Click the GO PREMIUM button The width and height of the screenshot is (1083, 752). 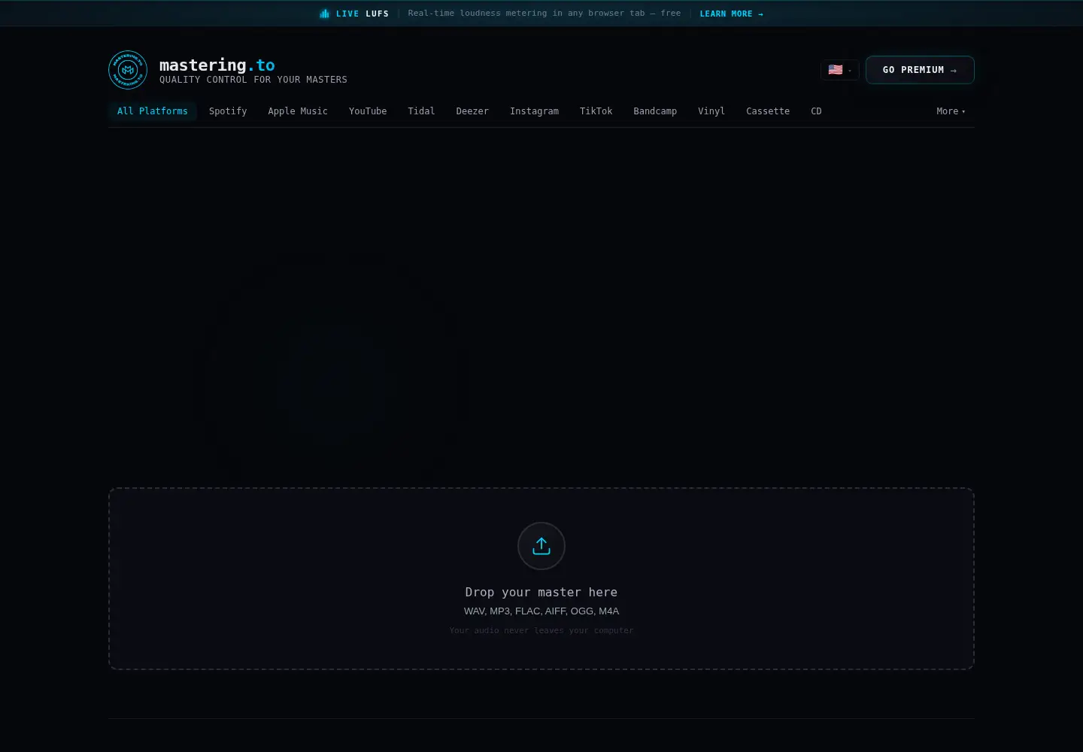[920, 70]
